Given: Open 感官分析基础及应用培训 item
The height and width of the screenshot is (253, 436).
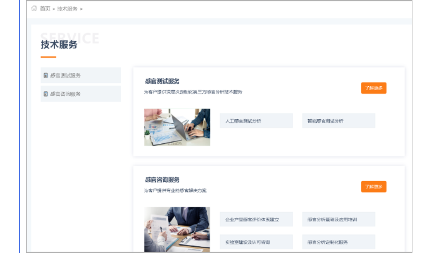Looking at the screenshot, I should (338, 220).
